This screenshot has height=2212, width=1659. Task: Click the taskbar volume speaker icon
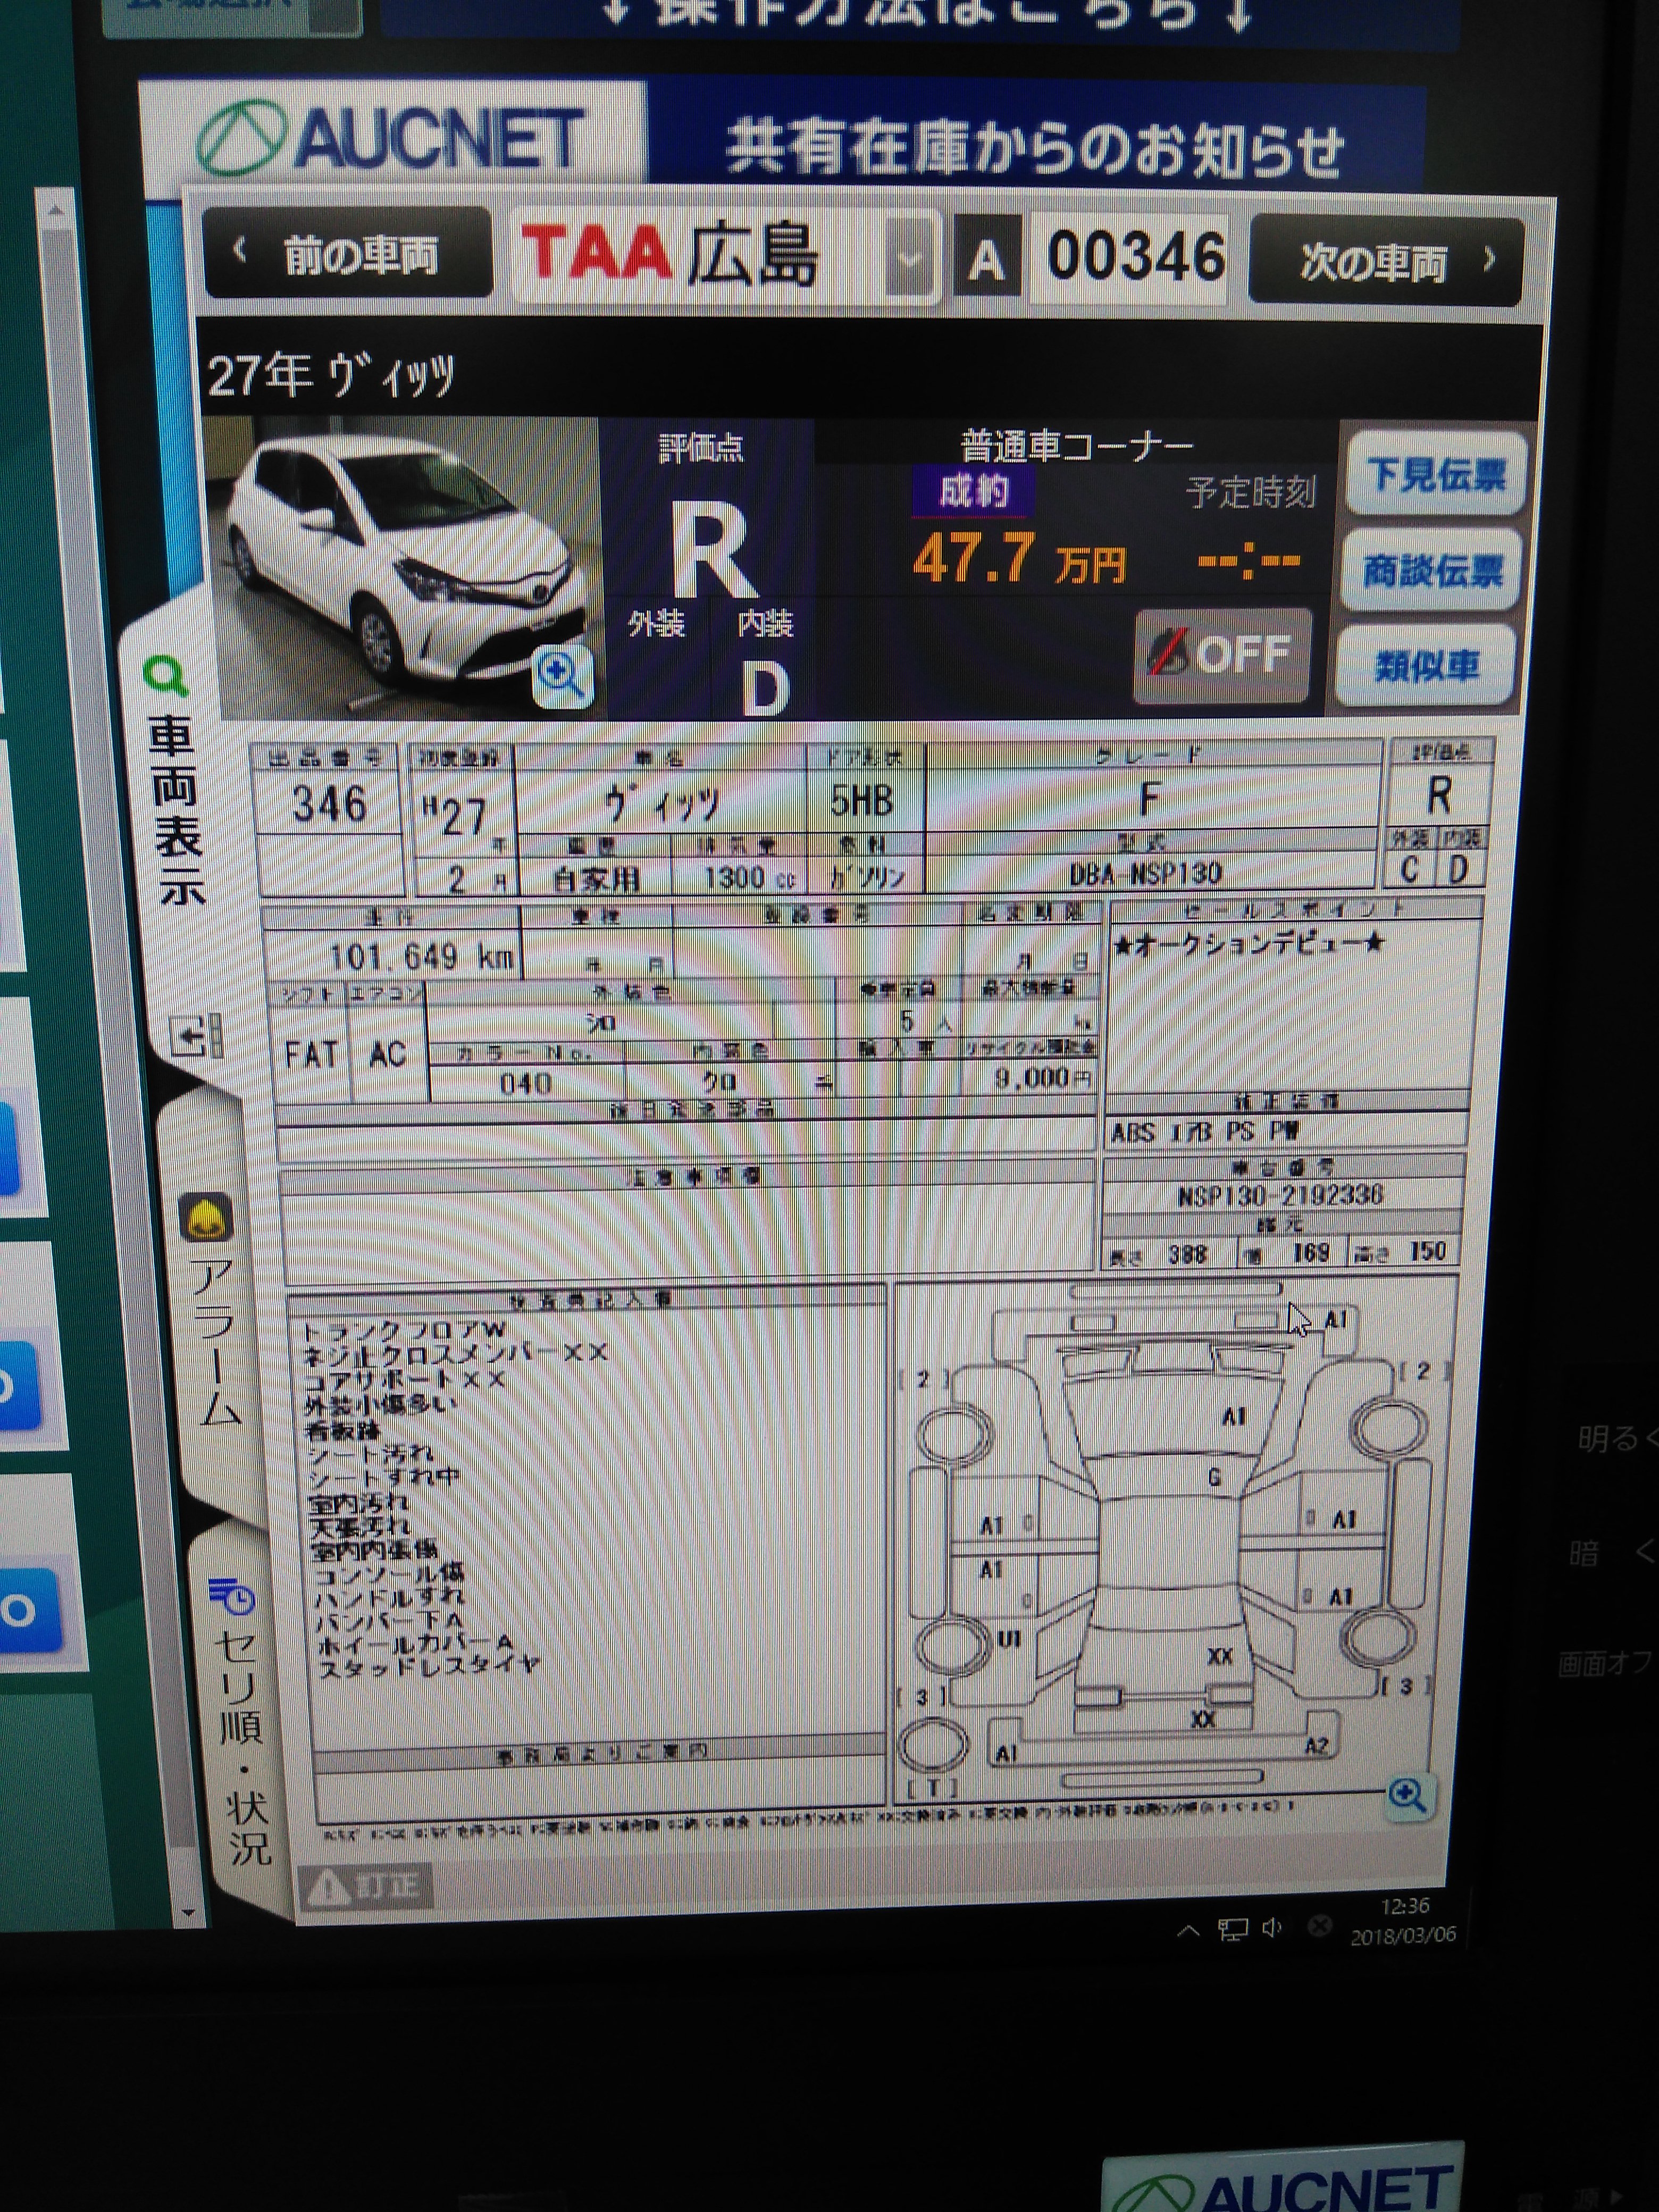pos(1272,1928)
